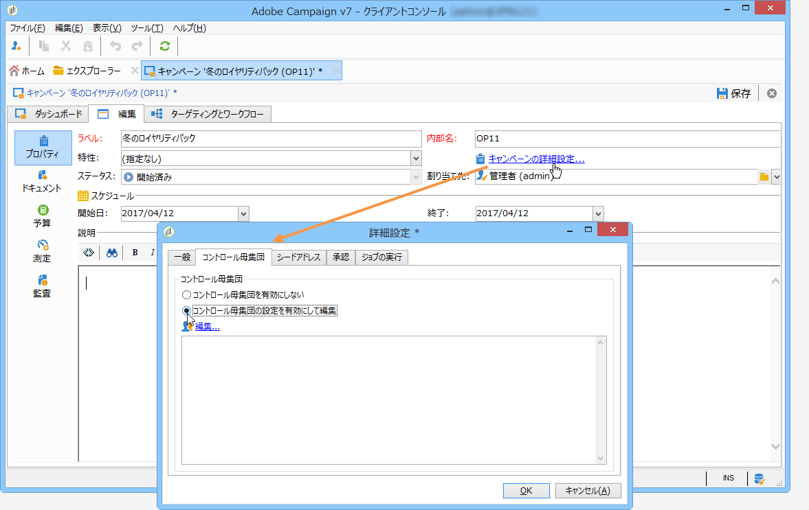Select コントロール母集団を有効にしない radio button
809x510 pixels.
pyautogui.click(x=186, y=295)
